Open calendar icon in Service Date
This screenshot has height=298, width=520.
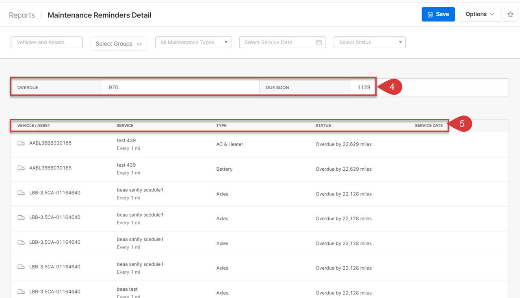point(319,42)
